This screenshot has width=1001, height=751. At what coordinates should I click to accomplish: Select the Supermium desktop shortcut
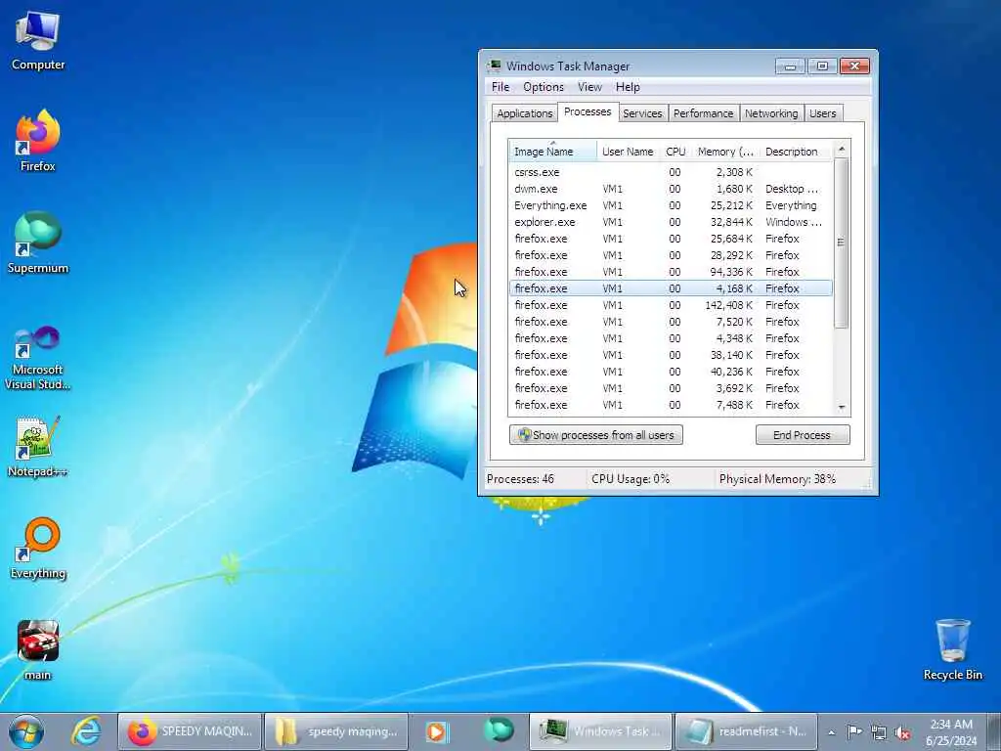tap(38, 243)
